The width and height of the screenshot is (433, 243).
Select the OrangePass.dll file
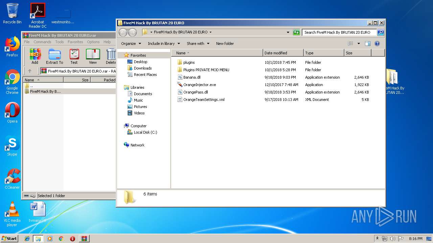[196, 92]
